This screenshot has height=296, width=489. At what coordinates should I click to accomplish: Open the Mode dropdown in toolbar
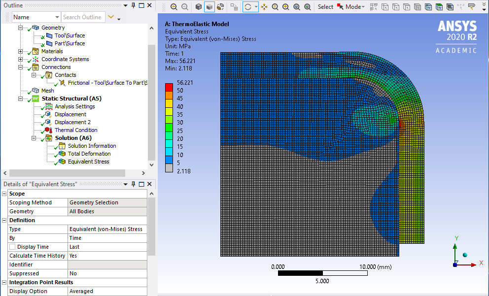click(355, 7)
